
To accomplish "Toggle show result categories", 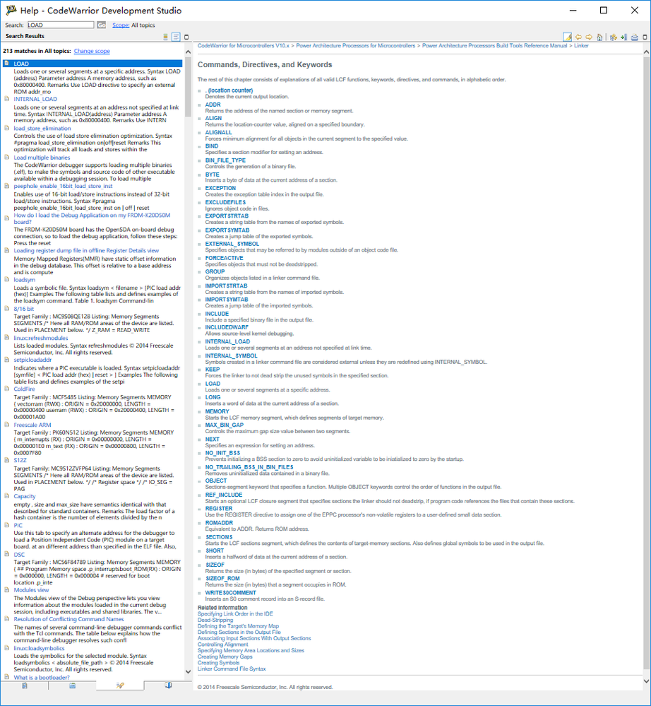I will click(x=165, y=37).
